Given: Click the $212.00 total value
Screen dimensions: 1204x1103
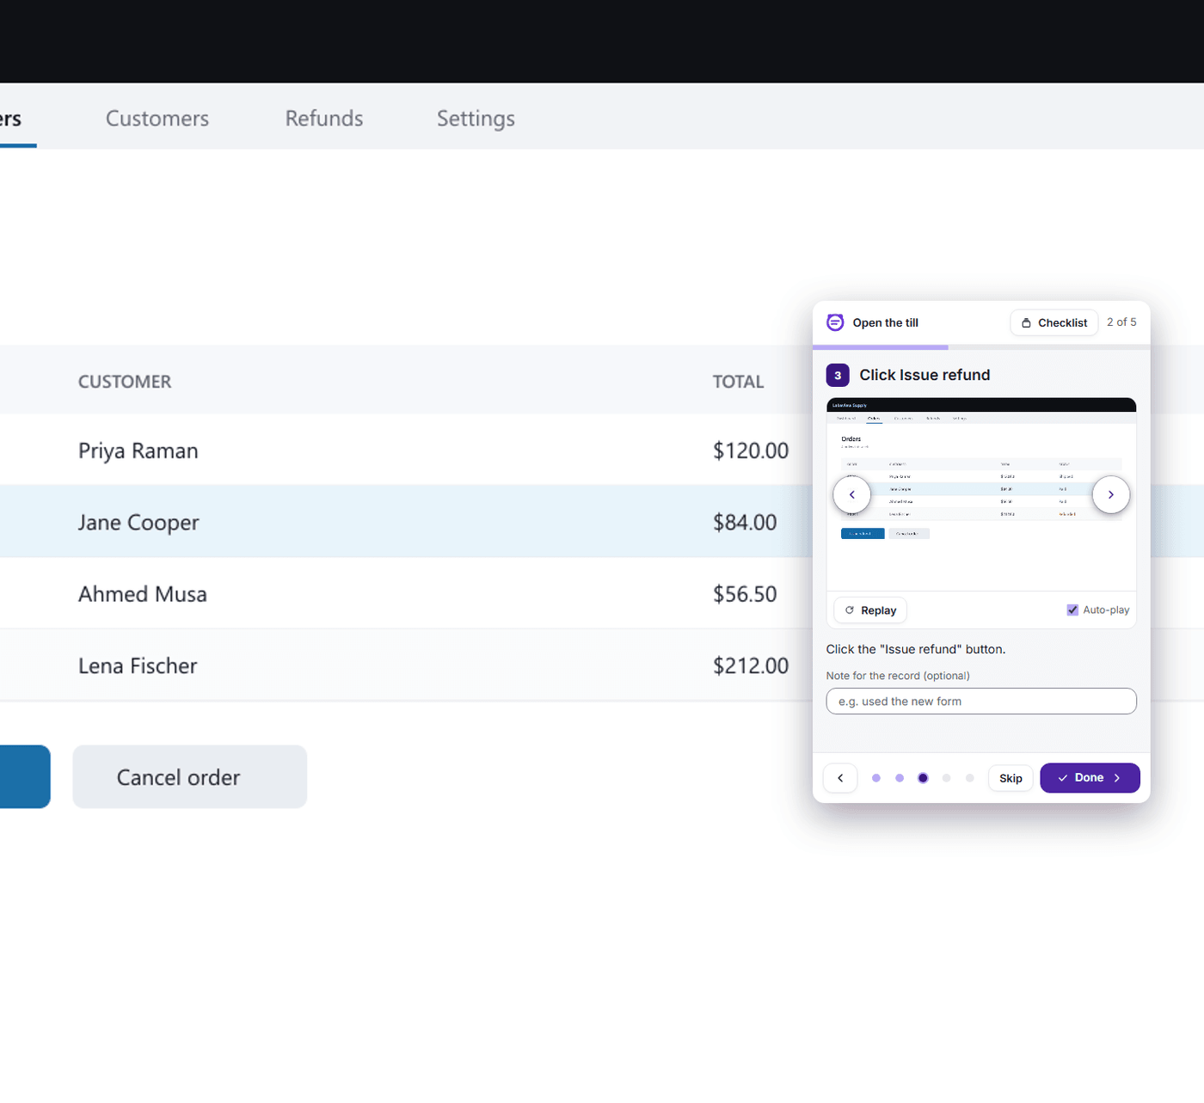Looking at the screenshot, I should [x=751, y=666].
